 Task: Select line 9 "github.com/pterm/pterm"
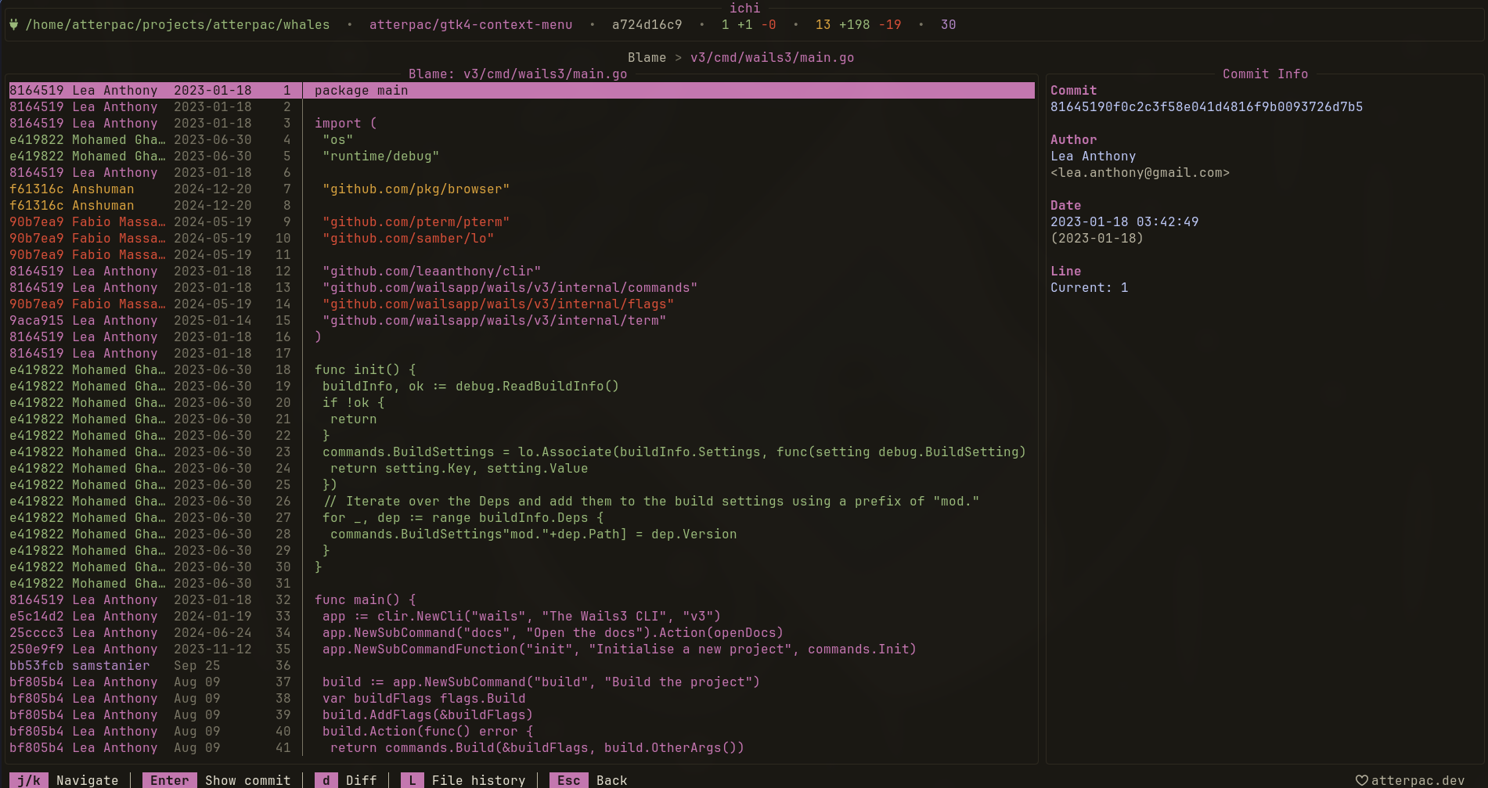pyautogui.click(x=521, y=221)
